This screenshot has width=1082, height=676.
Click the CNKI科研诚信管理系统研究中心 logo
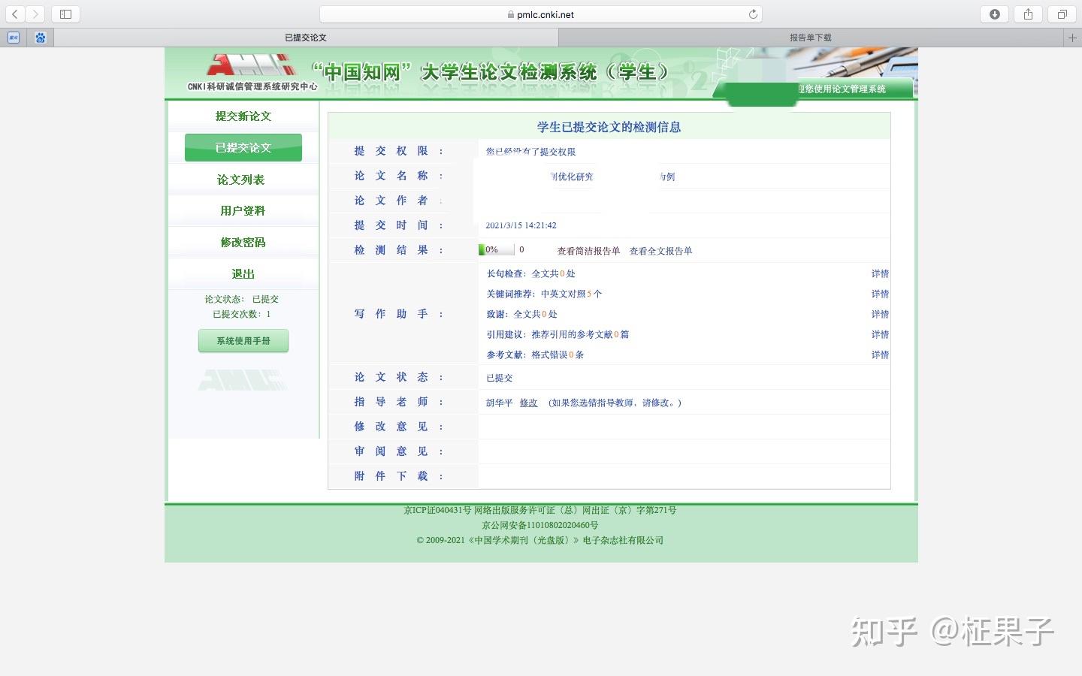click(252, 73)
